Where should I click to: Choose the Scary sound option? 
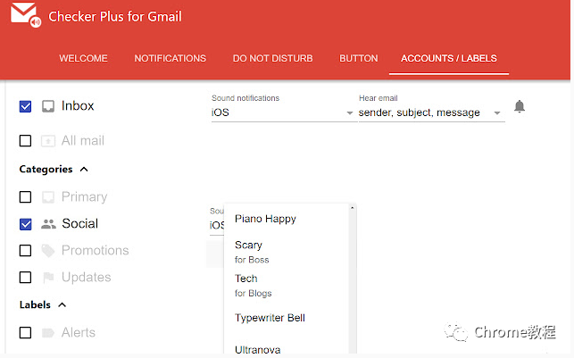pos(287,252)
